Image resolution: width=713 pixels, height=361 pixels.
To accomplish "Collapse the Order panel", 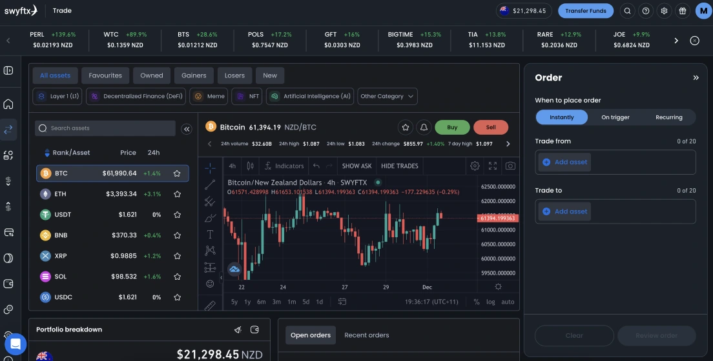I will (696, 77).
